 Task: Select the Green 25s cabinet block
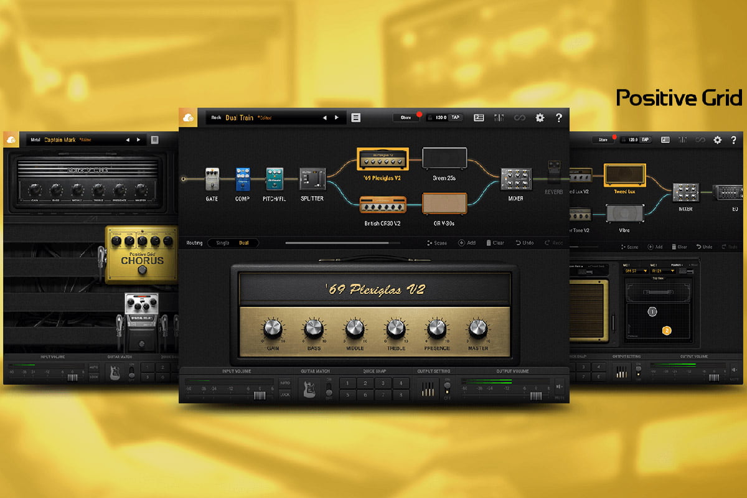pyautogui.click(x=444, y=158)
